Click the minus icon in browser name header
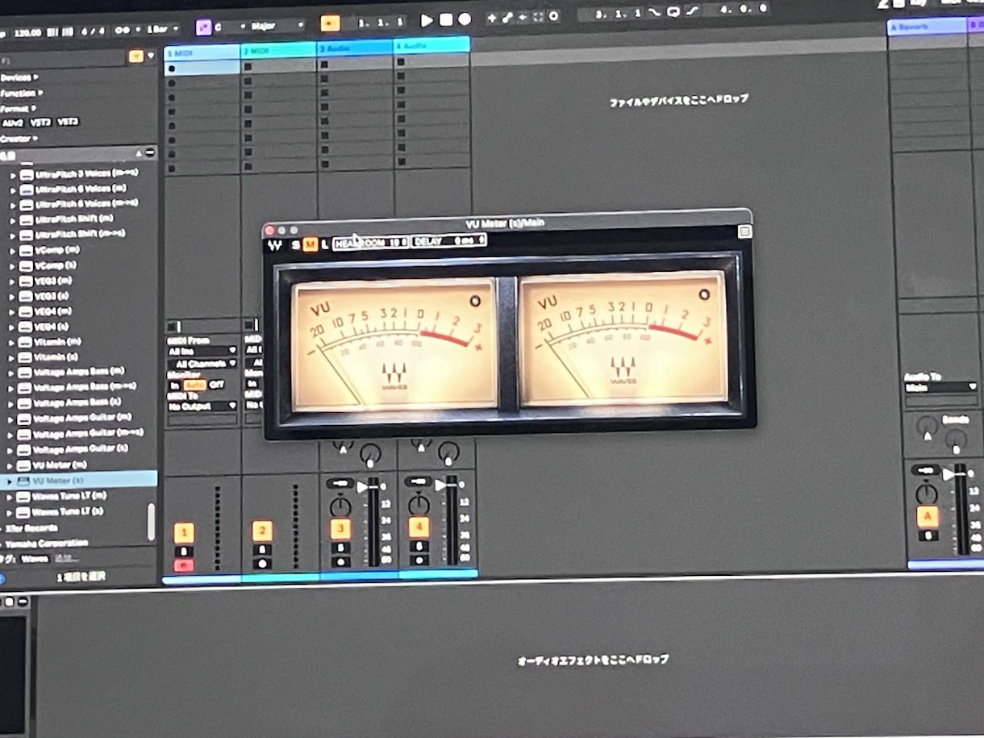The height and width of the screenshot is (738, 984). [x=151, y=153]
